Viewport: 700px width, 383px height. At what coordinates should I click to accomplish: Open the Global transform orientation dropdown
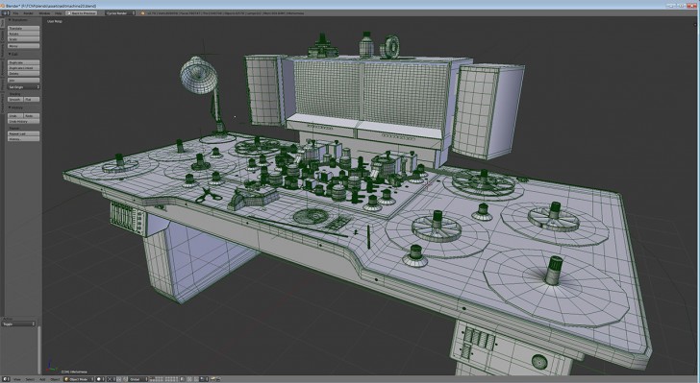pos(138,379)
